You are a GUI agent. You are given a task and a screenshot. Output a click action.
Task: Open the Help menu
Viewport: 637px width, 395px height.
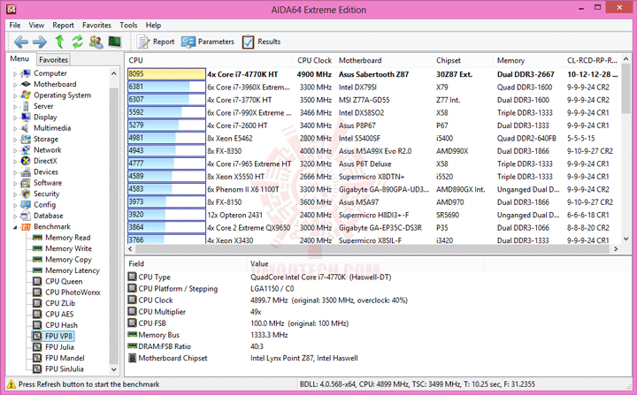click(x=153, y=25)
